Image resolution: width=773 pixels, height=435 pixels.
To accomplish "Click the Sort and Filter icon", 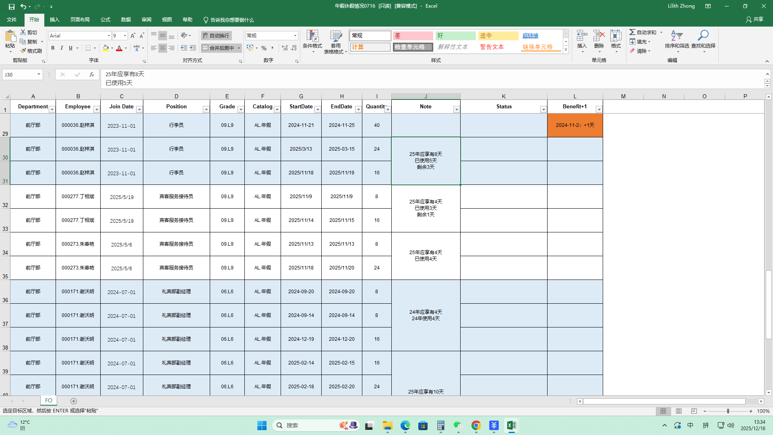I will (x=677, y=36).
